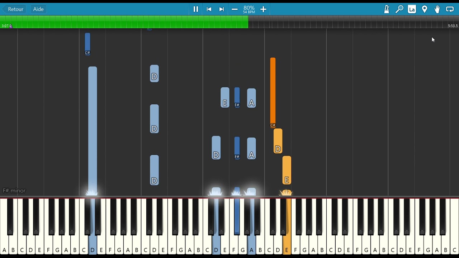459x258 pixels.
Task: Select the upper A falling note
Action: coord(251,98)
